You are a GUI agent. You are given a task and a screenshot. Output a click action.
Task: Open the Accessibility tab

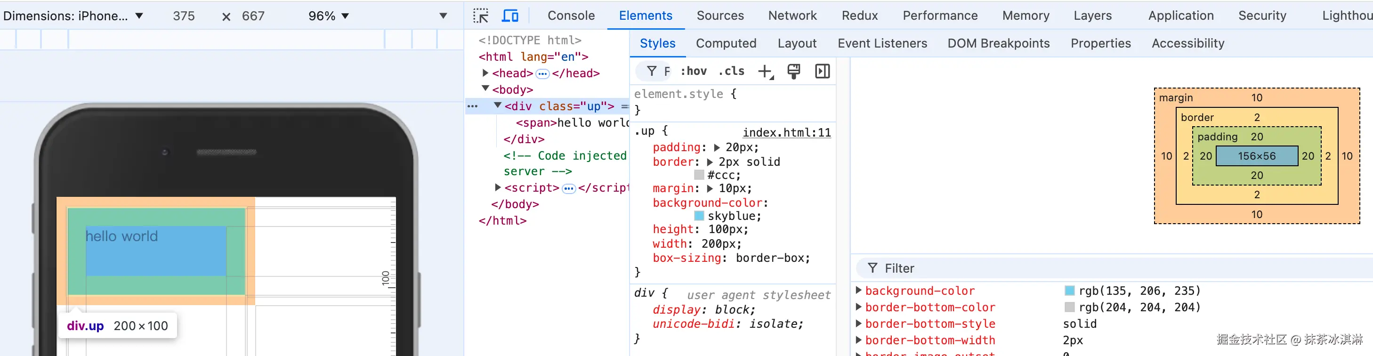1187,43
